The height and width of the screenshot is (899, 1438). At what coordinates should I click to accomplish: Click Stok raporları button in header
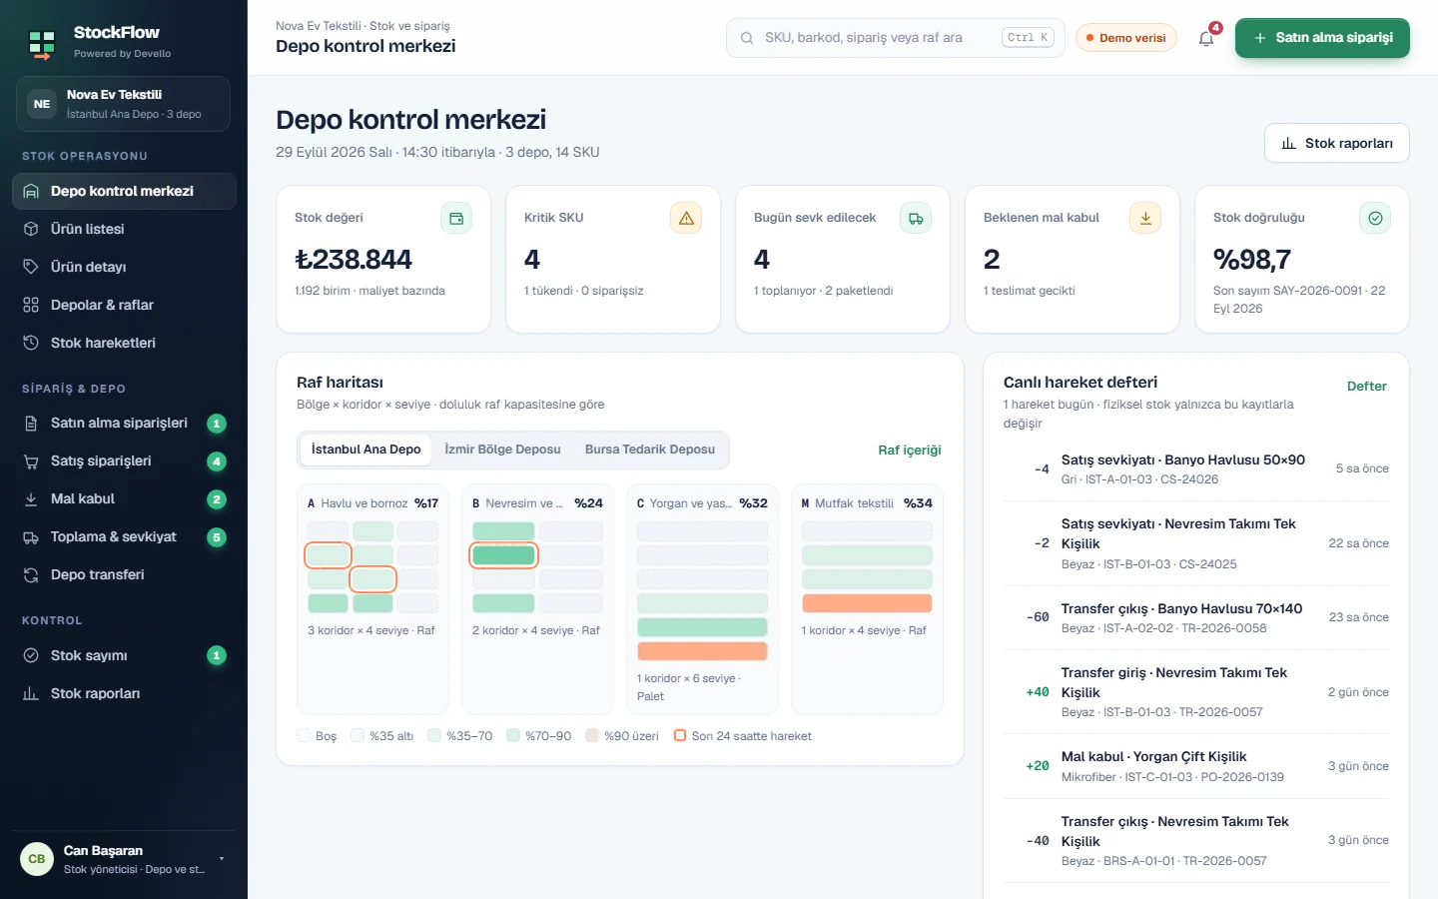1337,143
